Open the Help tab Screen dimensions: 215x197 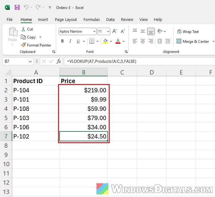coord(158,20)
